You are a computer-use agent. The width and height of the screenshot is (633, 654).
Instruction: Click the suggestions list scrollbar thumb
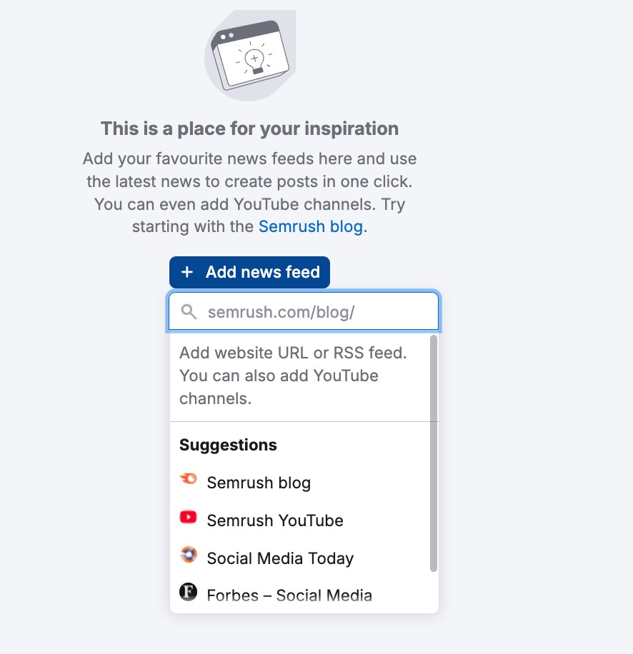[x=433, y=453]
